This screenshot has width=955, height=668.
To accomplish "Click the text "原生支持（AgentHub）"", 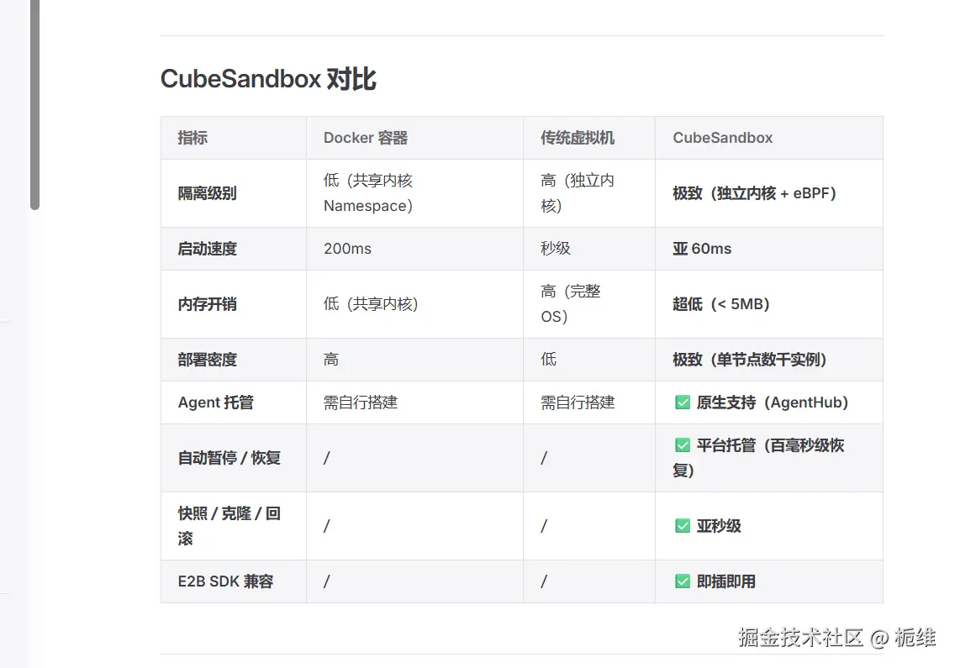I will [x=773, y=402].
